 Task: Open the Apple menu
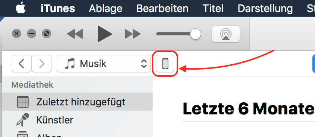point(21,9)
